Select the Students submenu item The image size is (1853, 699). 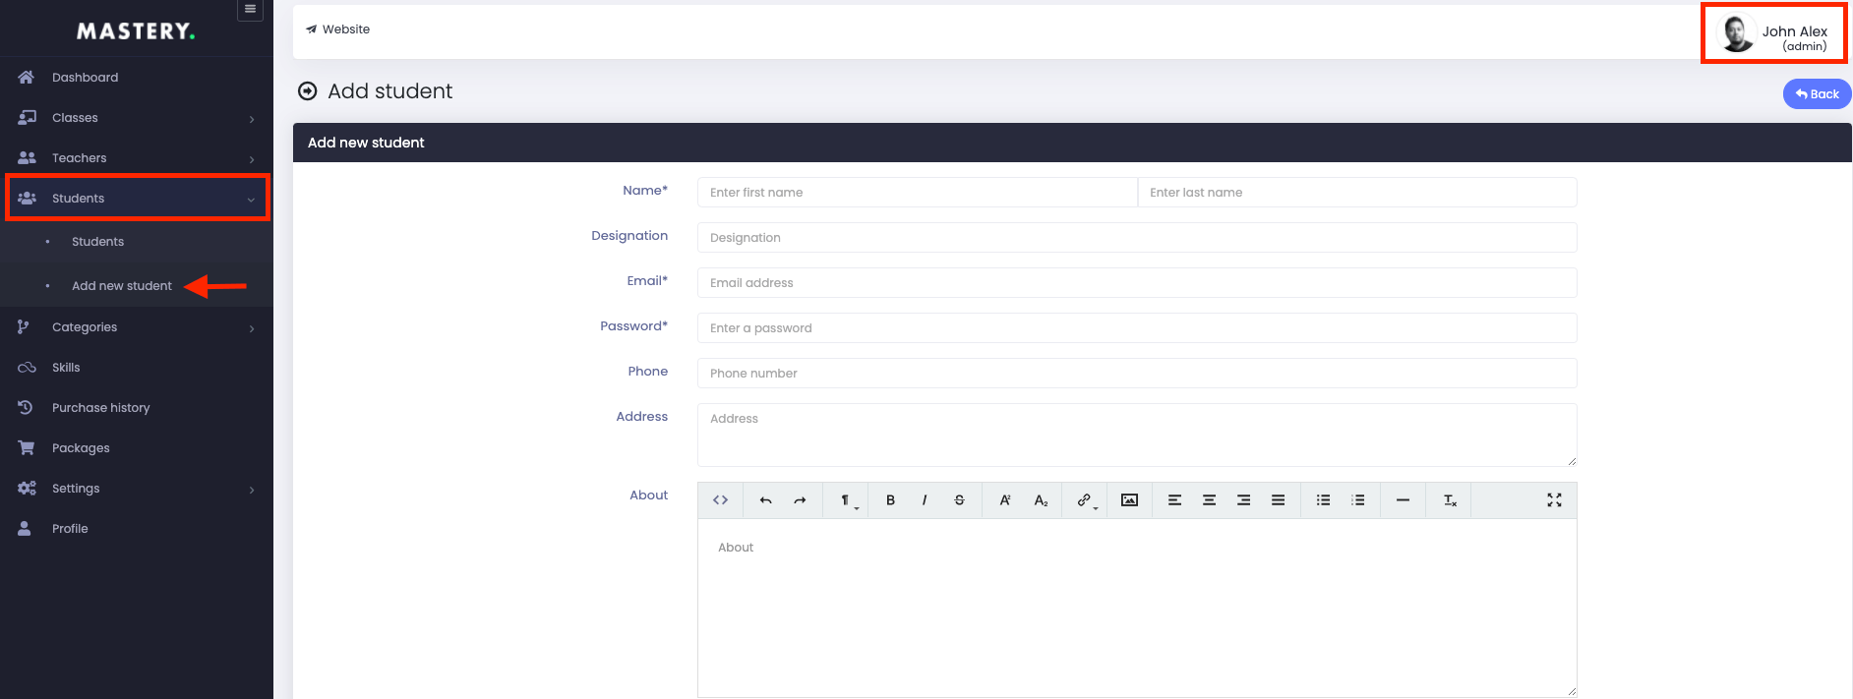[97, 242]
